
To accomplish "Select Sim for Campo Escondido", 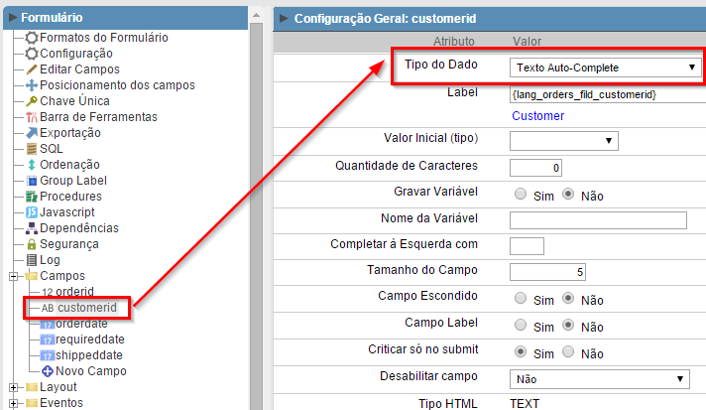I will pos(521,299).
